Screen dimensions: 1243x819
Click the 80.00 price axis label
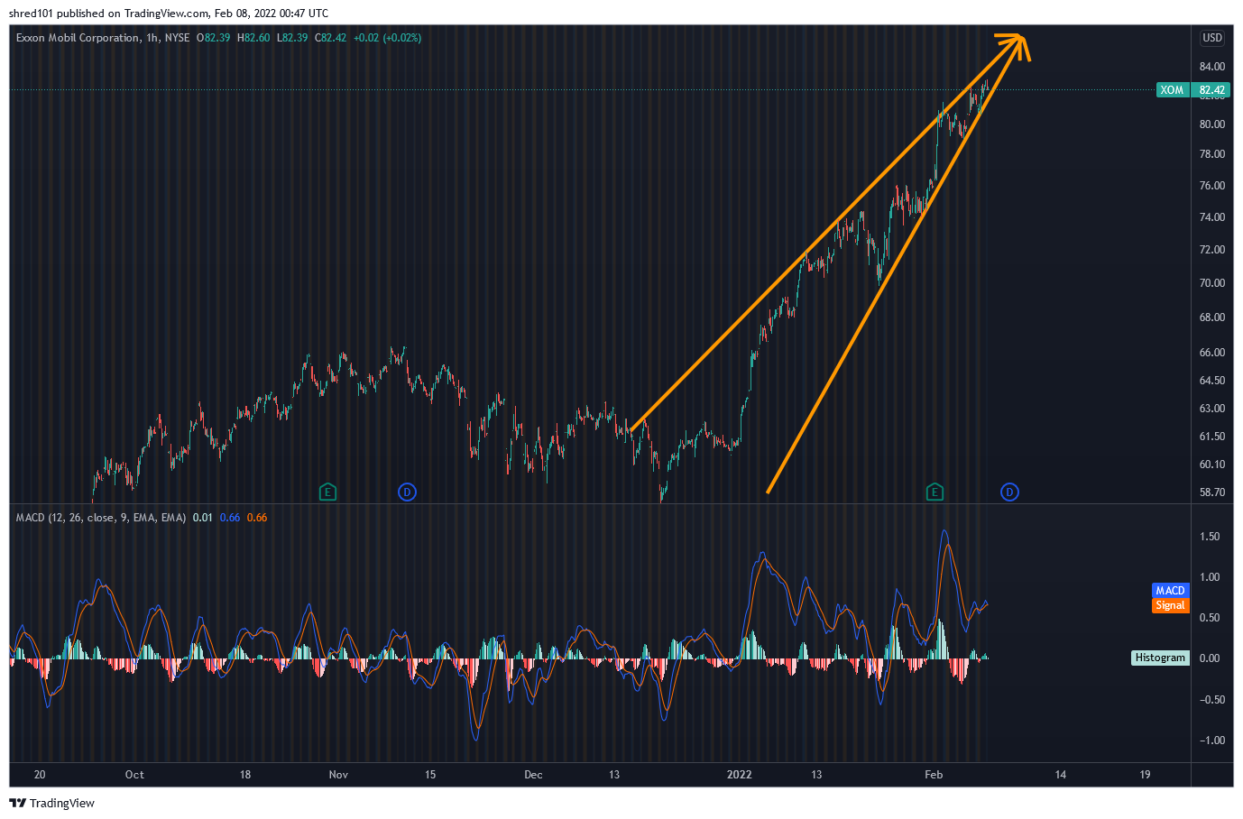click(x=1212, y=124)
